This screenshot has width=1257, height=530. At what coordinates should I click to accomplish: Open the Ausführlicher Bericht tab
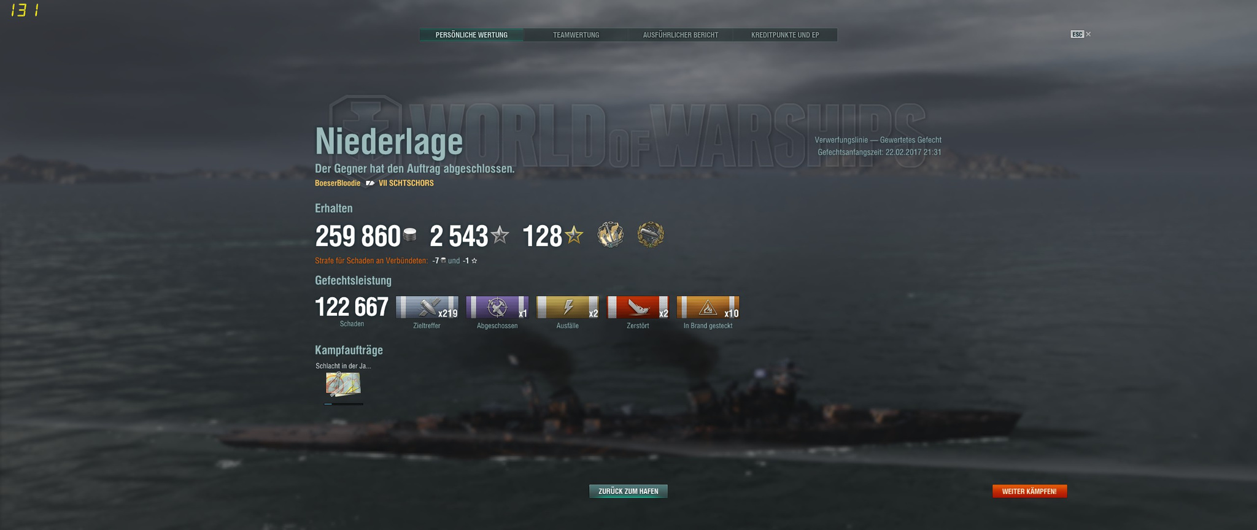(681, 35)
